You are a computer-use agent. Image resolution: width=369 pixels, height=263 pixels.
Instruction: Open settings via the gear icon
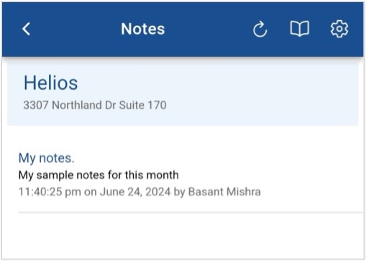point(340,29)
